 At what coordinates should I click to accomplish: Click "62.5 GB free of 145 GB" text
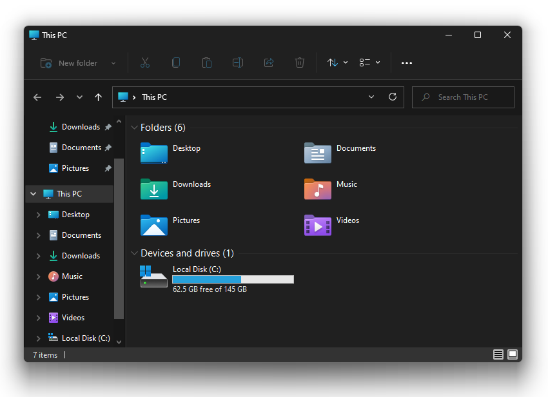(210, 289)
